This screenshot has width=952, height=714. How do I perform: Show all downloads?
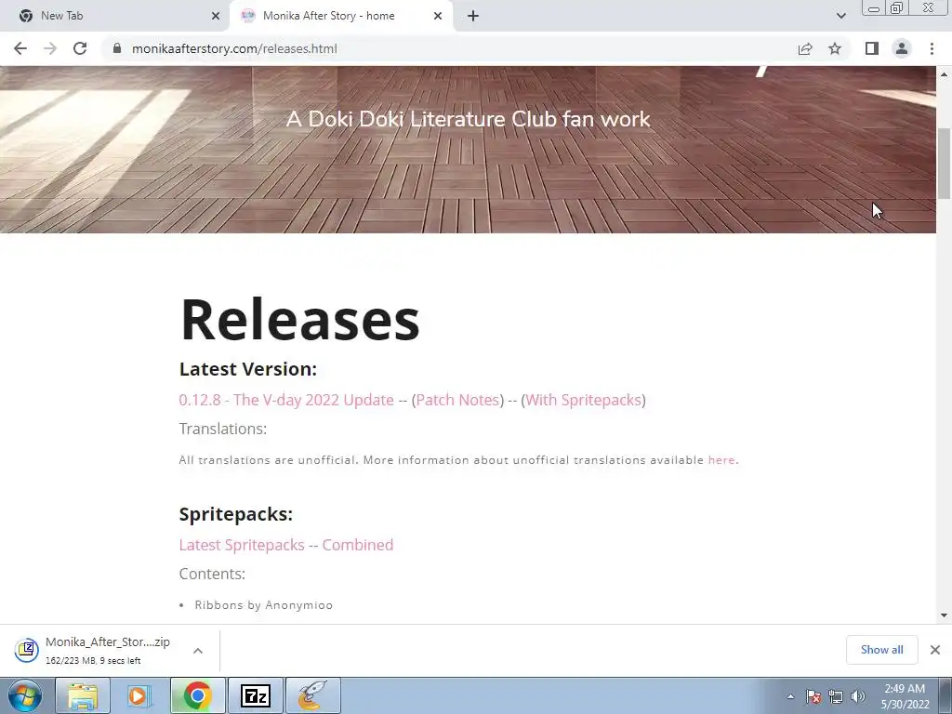pyautogui.click(x=881, y=650)
